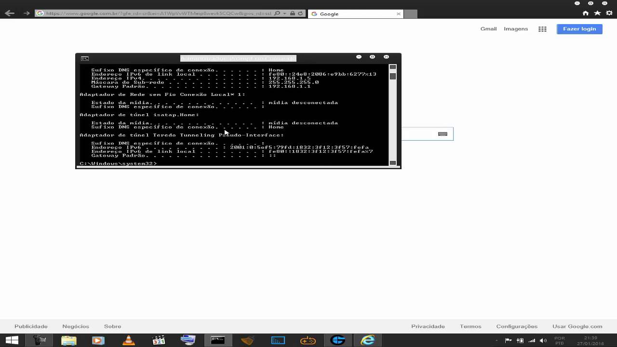Open Configurações footer link
617x347 pixels.
point(517,326)
